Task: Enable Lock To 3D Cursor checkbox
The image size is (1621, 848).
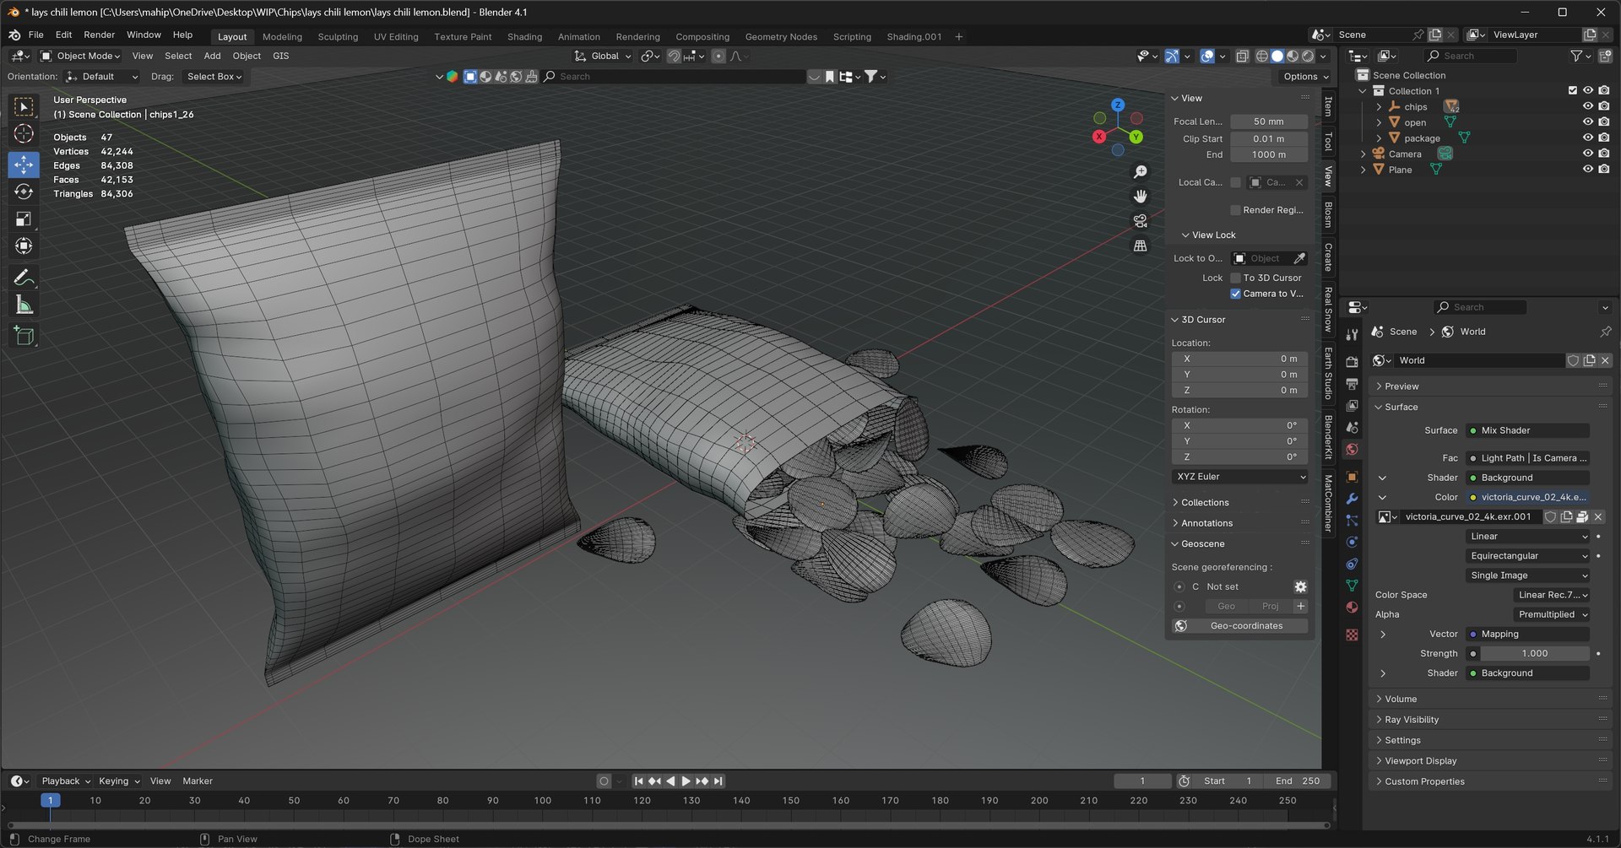Action: click(1235, 278)
